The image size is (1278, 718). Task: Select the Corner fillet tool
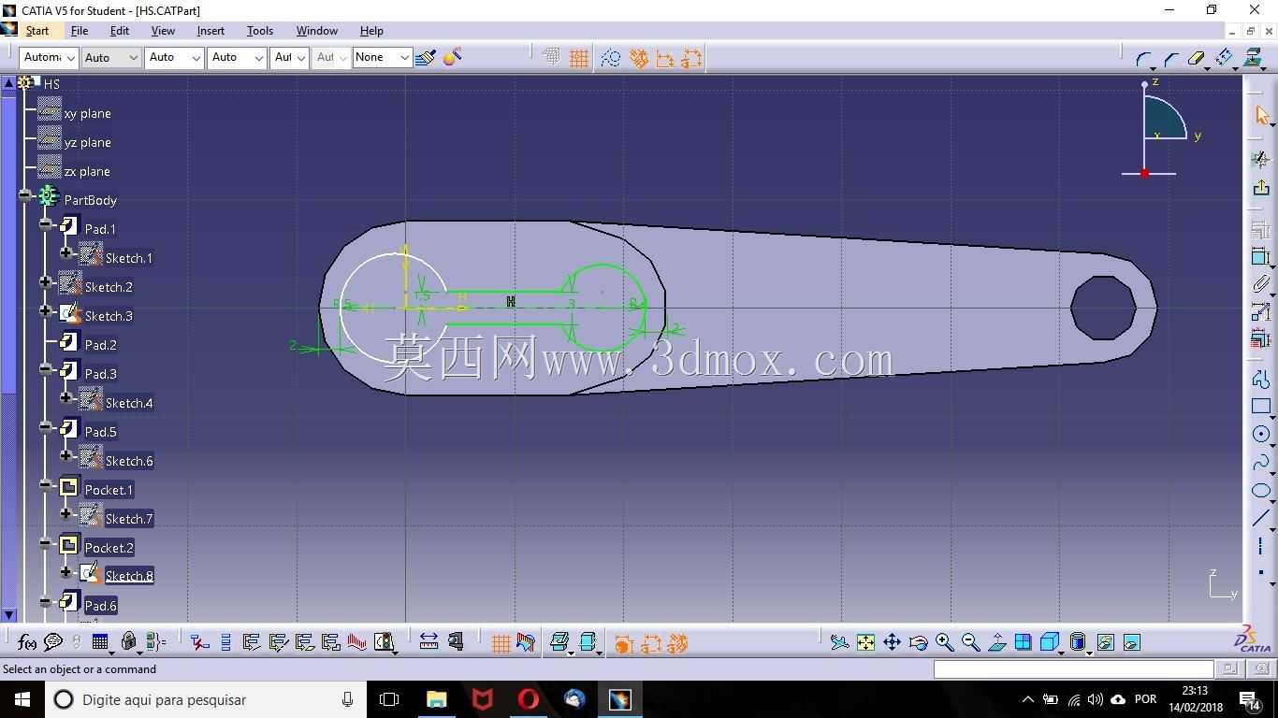(x=1144, y=59)
